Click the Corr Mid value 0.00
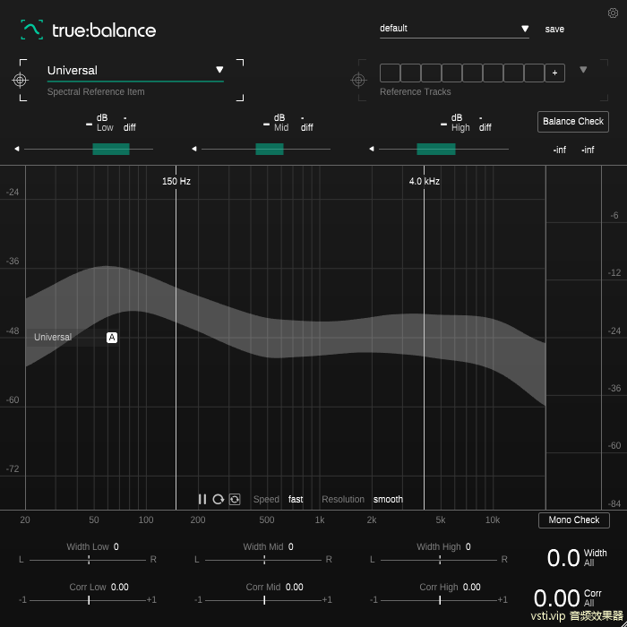The height and width of the screenshot is (627, 627). pyautogui.click(x=295, y=587)
